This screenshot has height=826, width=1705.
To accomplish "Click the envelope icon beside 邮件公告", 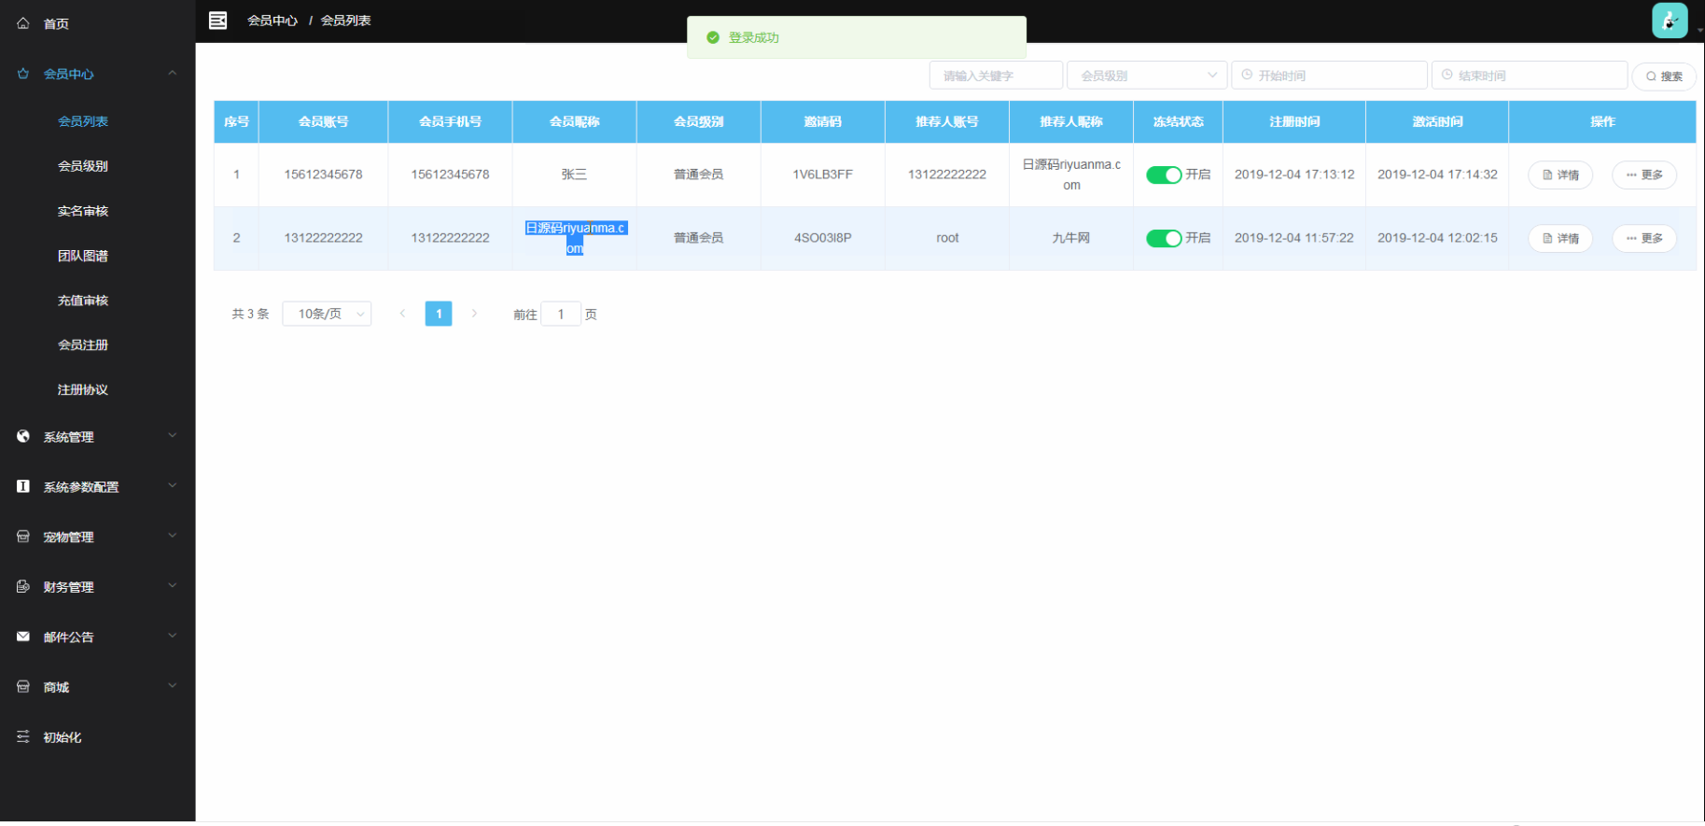I will click(x=23, y=637).
